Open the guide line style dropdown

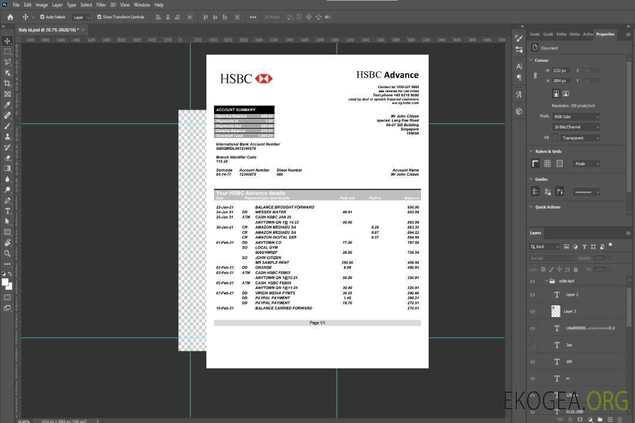(x=587, y=192)
